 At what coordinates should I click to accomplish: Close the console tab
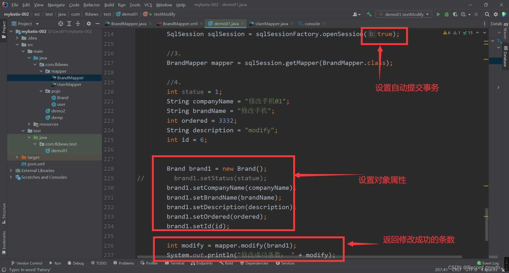tap(324, 24)
